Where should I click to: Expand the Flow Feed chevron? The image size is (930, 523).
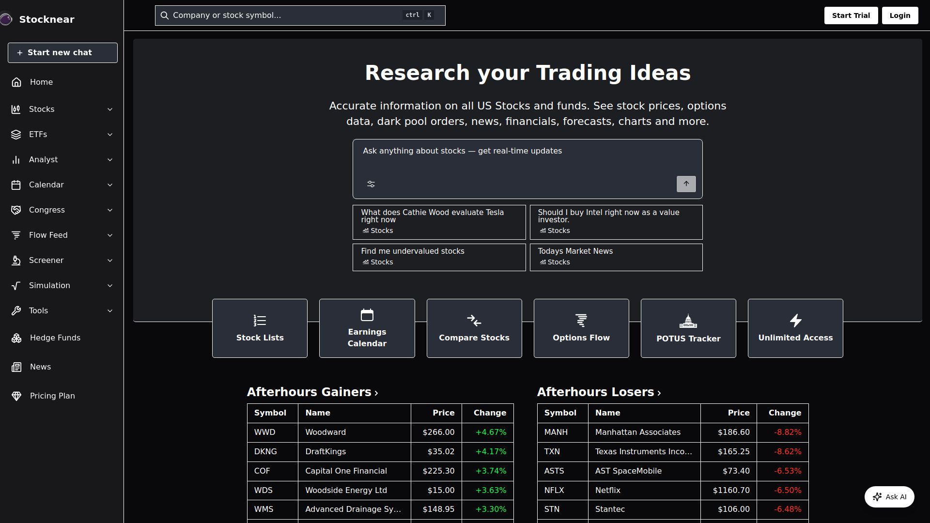[110, 235]
